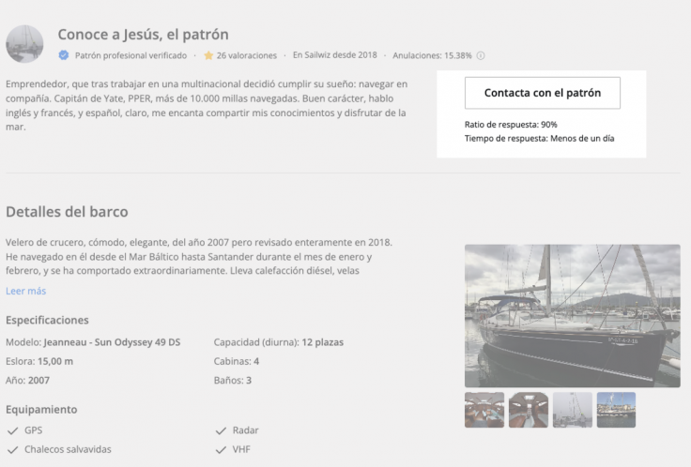Open Jesús's profile avatar photo
The width and height of the screenshot is (691, 467).
(24, 44)
